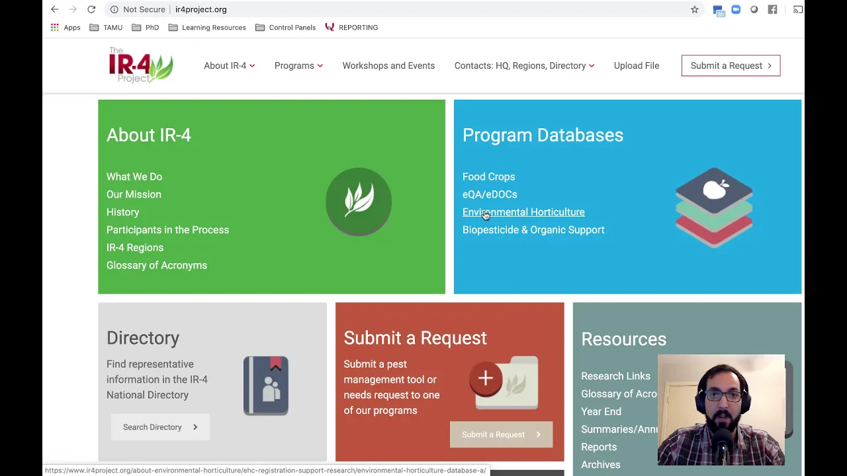Expand the About IR-4 menu
The image size is (847, 476).
click(x=229, y=65)
